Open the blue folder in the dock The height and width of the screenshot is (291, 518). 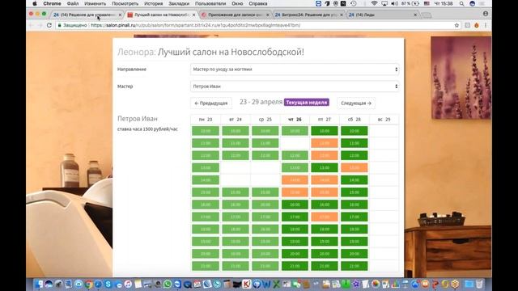pyautogui.click(x=469, y=284)
